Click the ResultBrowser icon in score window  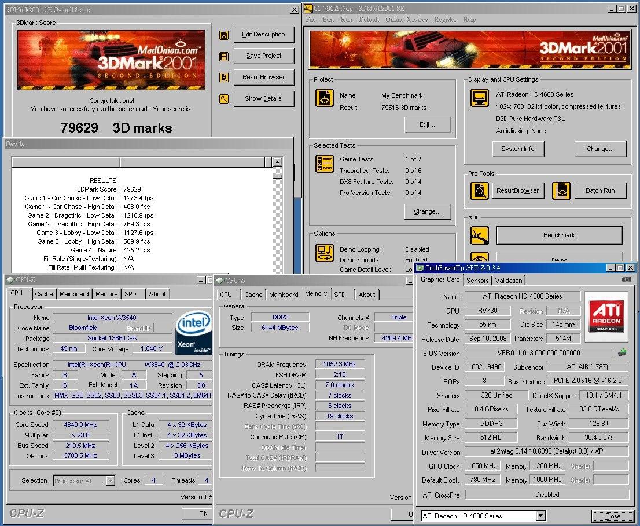coord(224,78)
